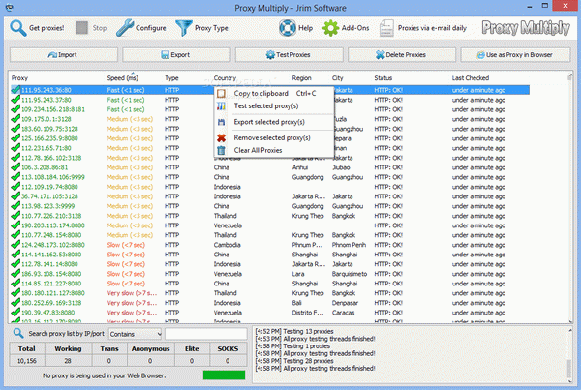The width and height of the screenshot is (581, 390).
Task: Click the Test Proxies button
Action: click(x=289, y=55)
